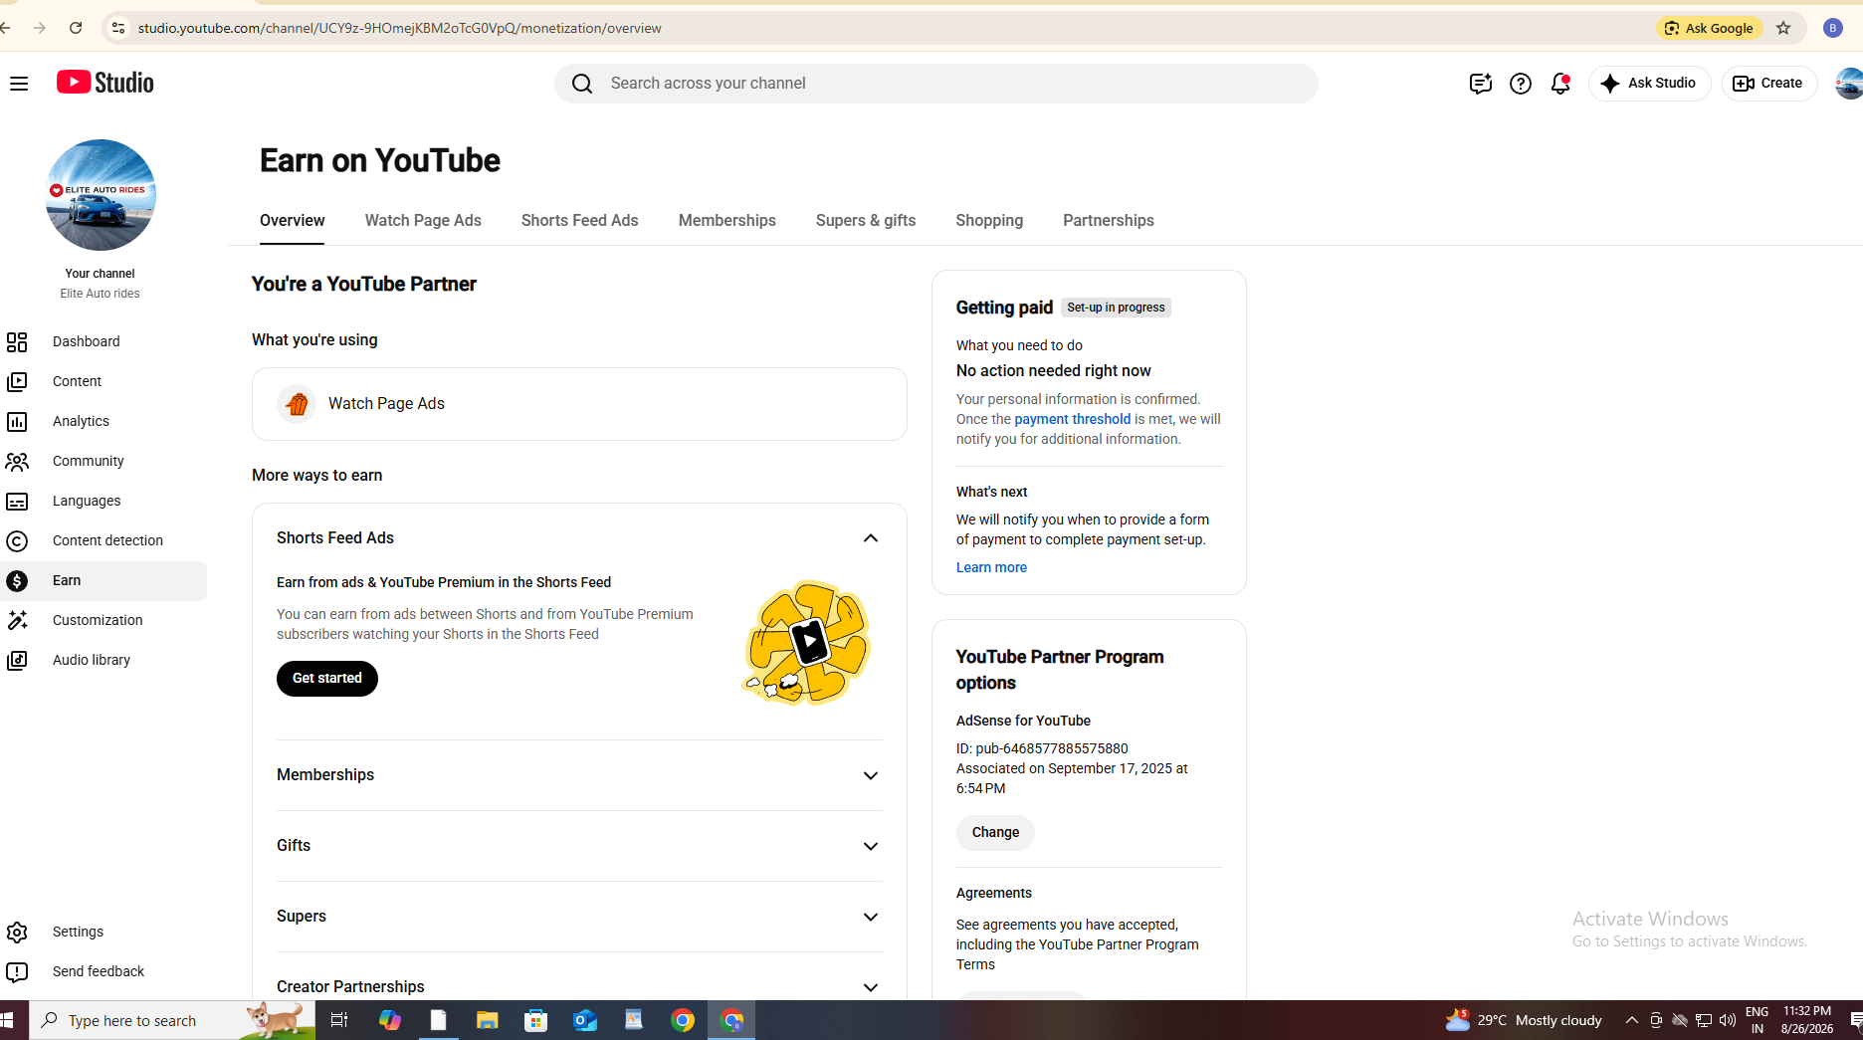Click the Analytics sidebar icon

tap(17, 422)
